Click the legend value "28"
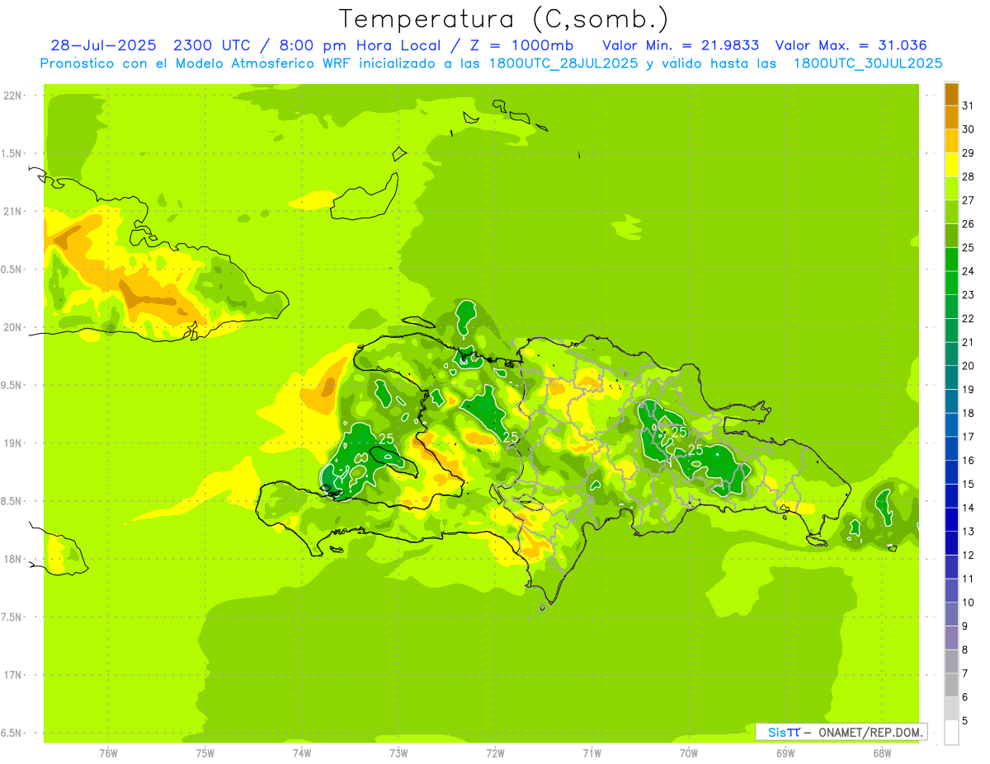Screen dimensions: 990x764 point(969,176)
